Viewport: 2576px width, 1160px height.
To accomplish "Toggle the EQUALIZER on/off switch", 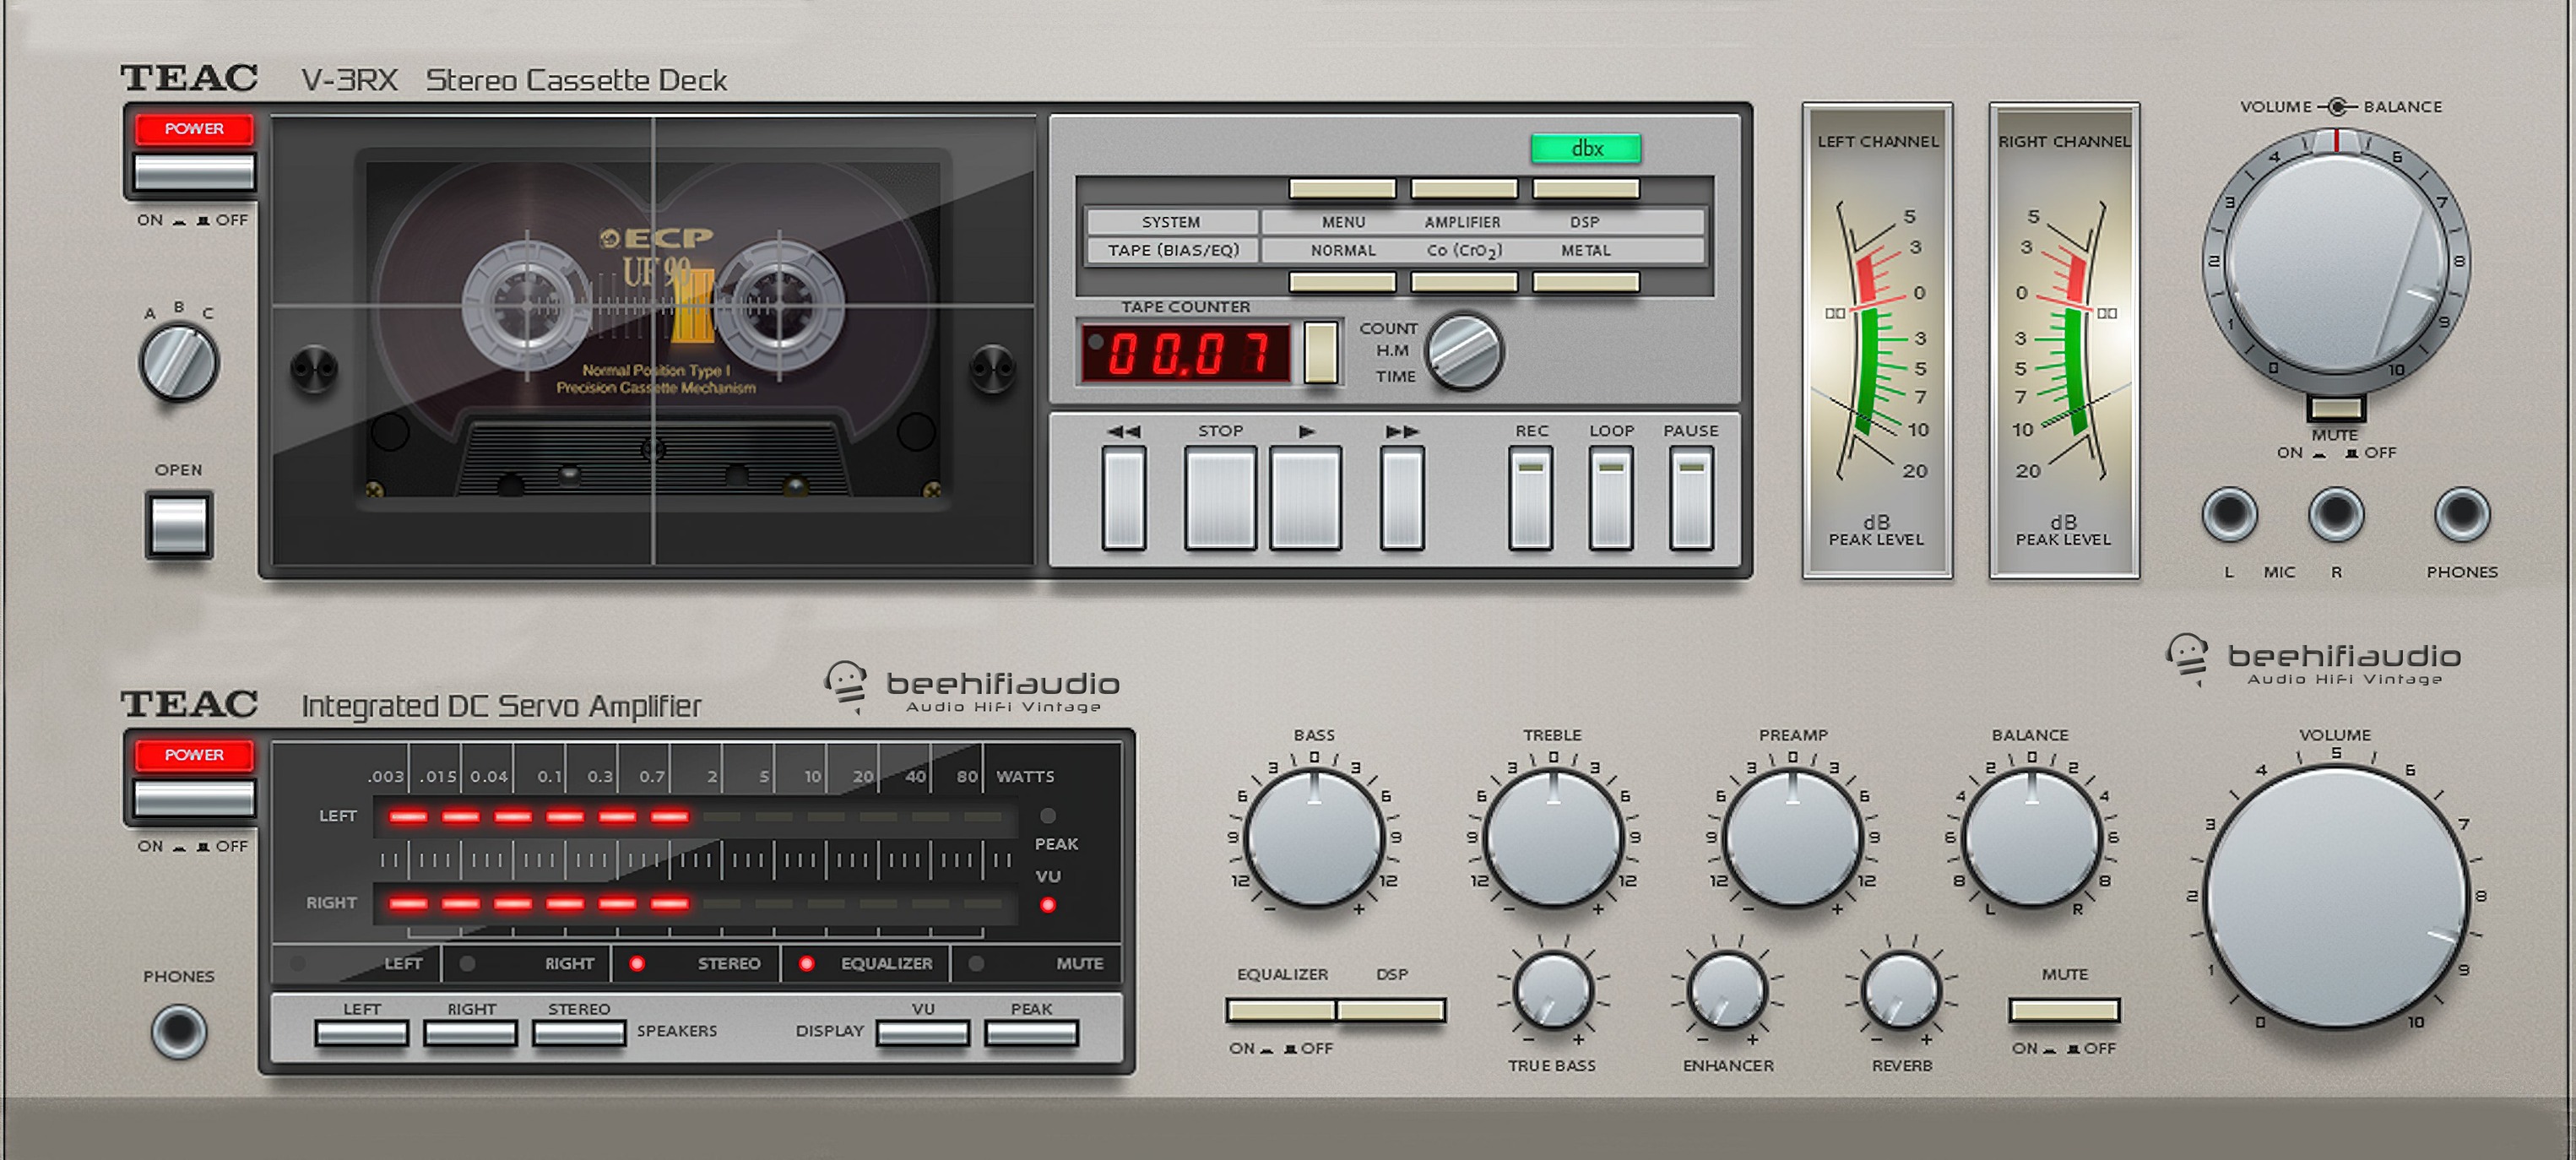I will click(x=1281, y=1011).
